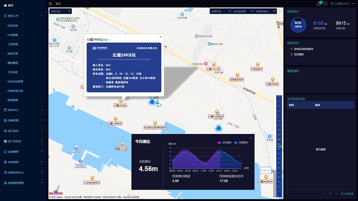Viewport: 358px width, 201px height.
Task: Toggle fullscreen map view icon
Action: pyautogui.click(x=280, y=11)
